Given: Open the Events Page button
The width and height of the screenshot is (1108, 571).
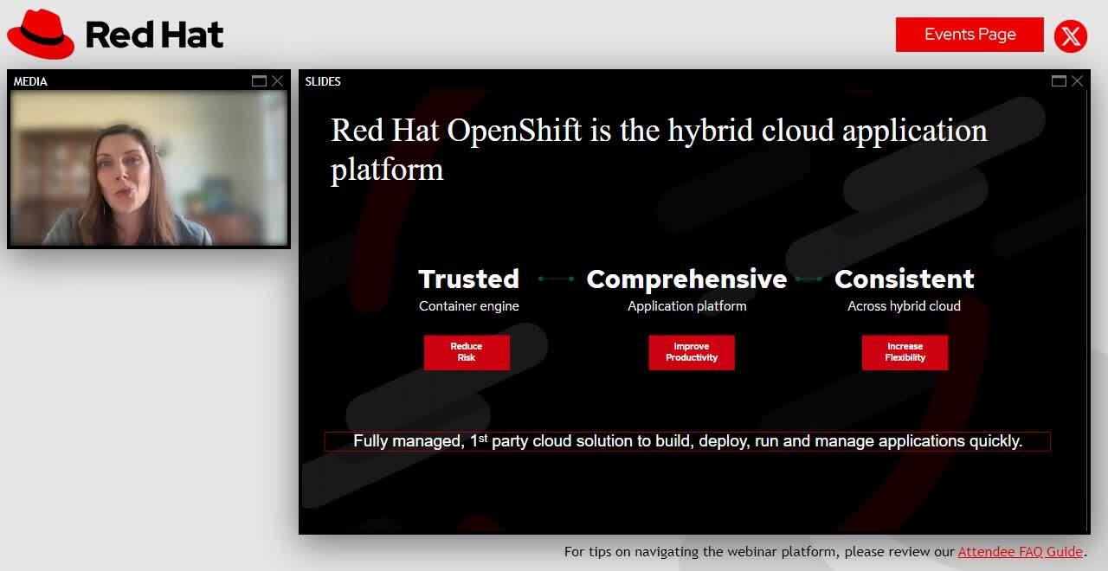Looking at the screenshot, I should click(969, 35).
